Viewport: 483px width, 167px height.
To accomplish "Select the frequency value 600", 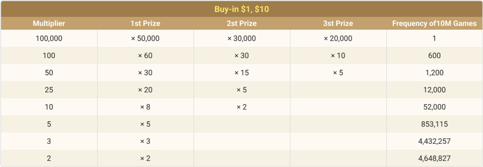I will (434, 56).
